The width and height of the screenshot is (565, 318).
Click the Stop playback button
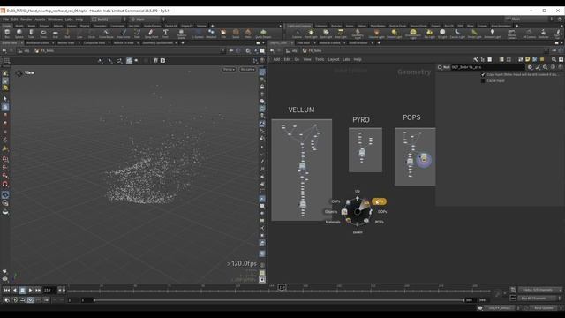22,290
